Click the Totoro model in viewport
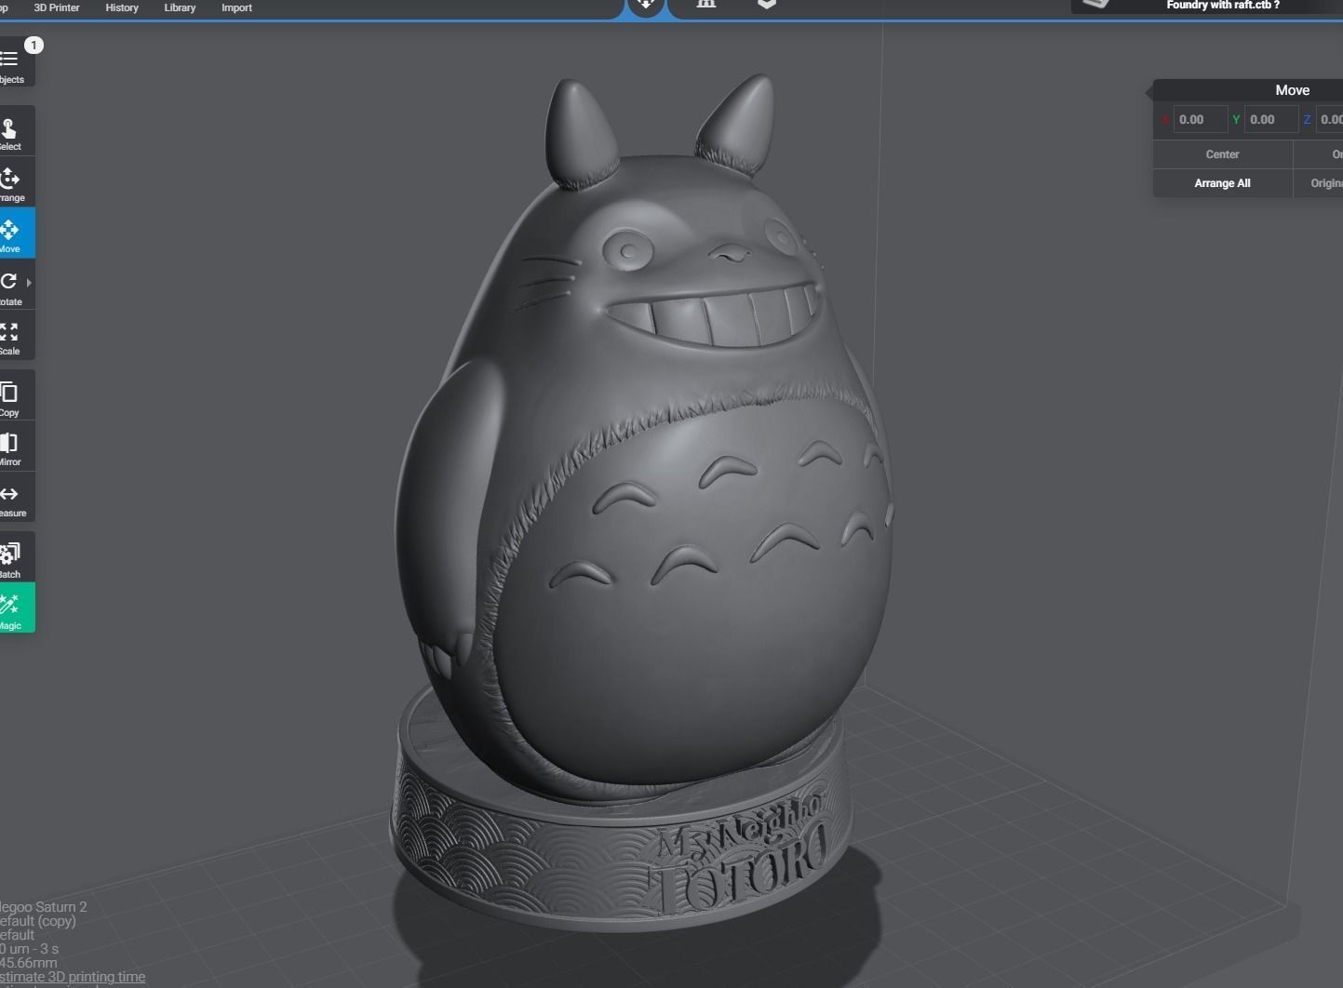The image size is (1343, 988). [x=642, y=502]
